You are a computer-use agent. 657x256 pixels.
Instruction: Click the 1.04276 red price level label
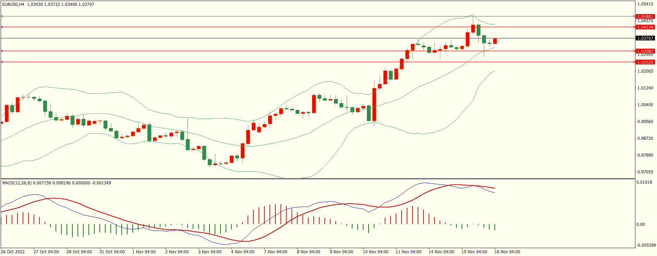click(x=645, y=27)
